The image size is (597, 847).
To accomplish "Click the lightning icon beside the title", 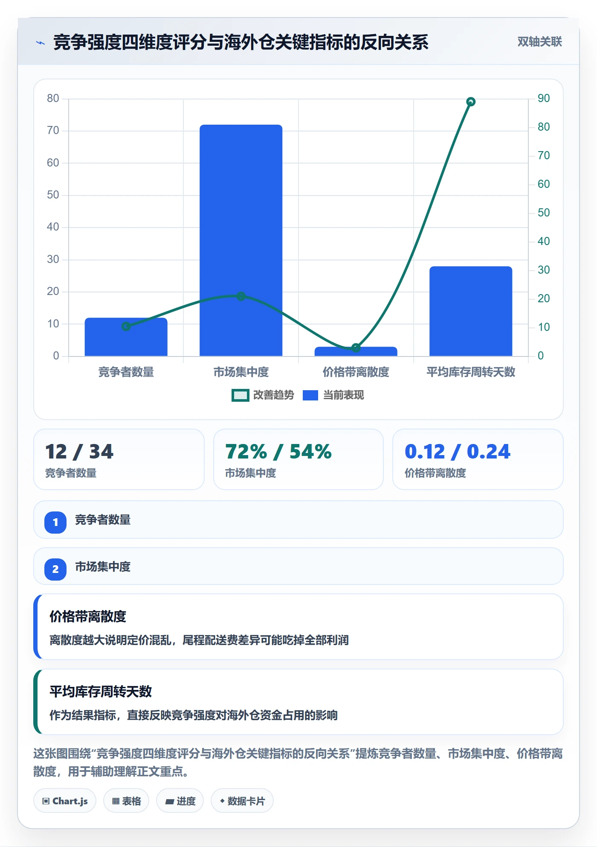I will pos(41,43).
